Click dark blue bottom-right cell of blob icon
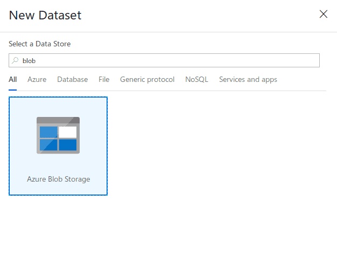Screen dimensions: 337x270 pyautogui.click(x=68, y=145)
